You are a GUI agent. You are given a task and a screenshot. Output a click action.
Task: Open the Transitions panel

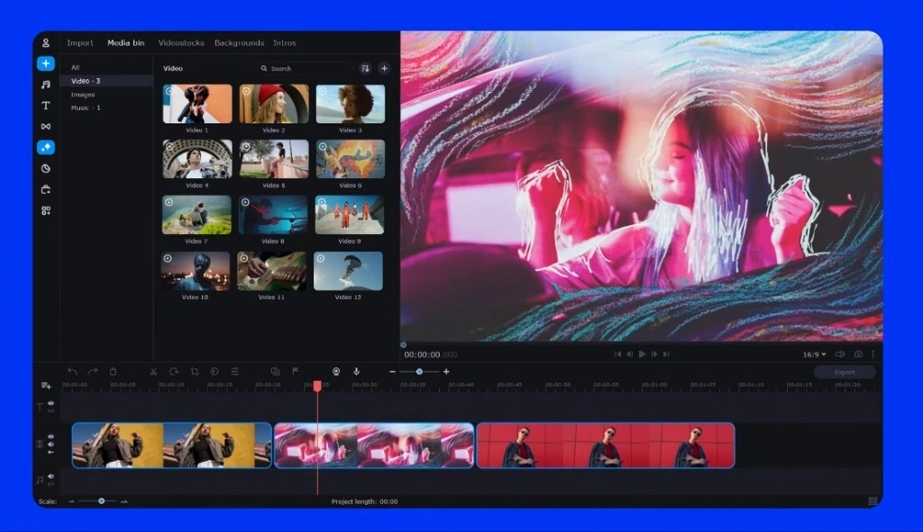[46, 126]
